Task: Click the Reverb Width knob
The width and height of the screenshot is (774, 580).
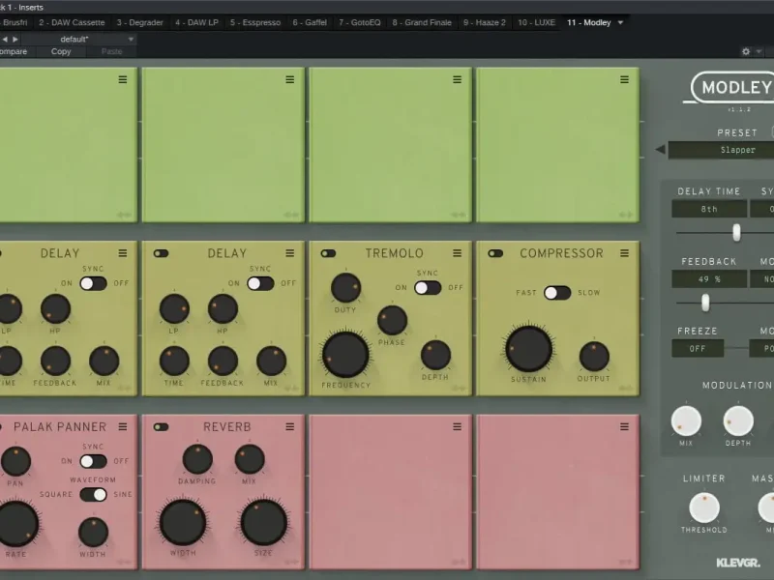Action: tap(183, 522)
